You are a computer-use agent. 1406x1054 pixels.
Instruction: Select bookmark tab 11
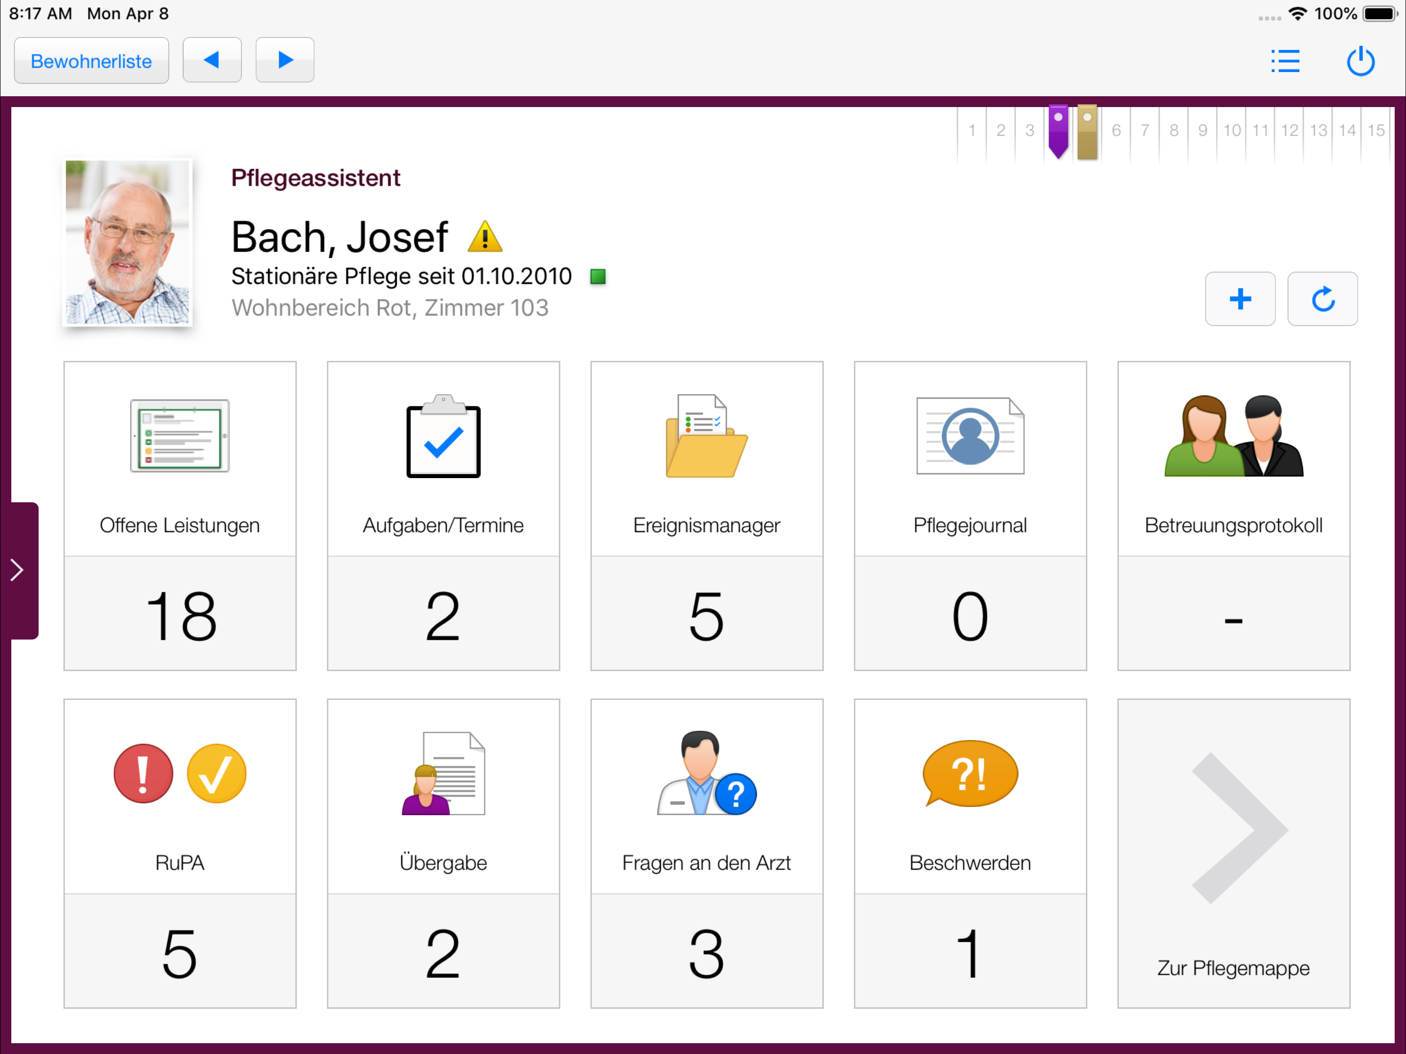tap(1260, 131)
